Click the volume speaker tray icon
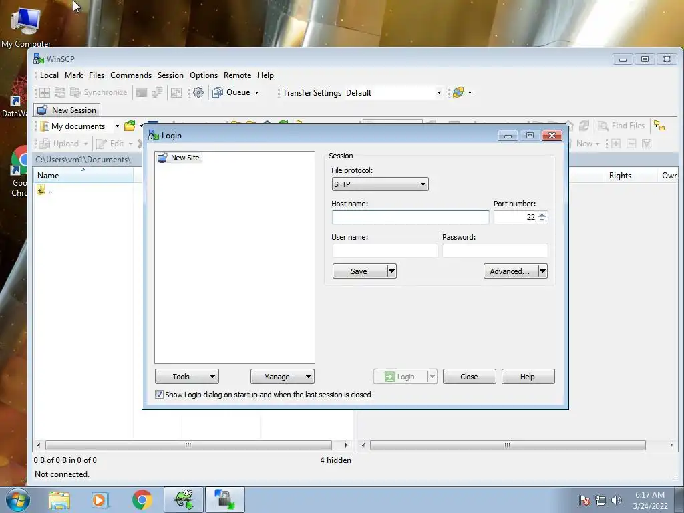The image size is (684, 513). tap(617, 500)
